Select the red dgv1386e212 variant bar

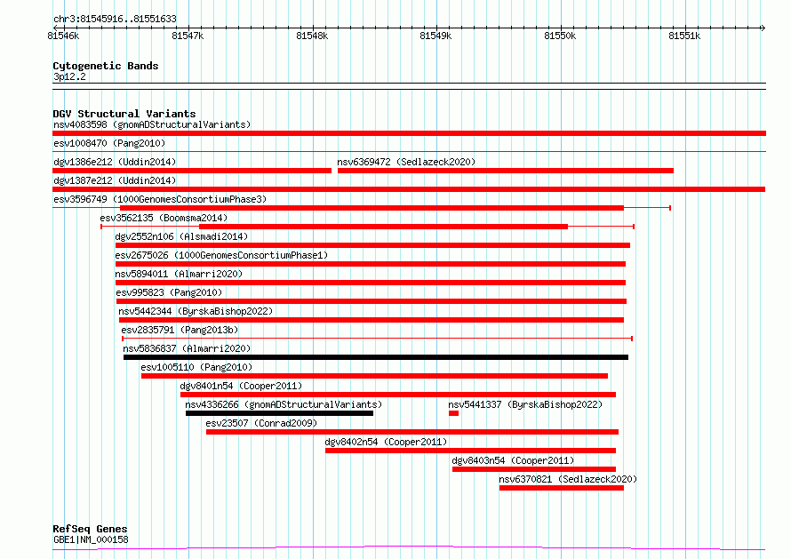coord(192,171)
